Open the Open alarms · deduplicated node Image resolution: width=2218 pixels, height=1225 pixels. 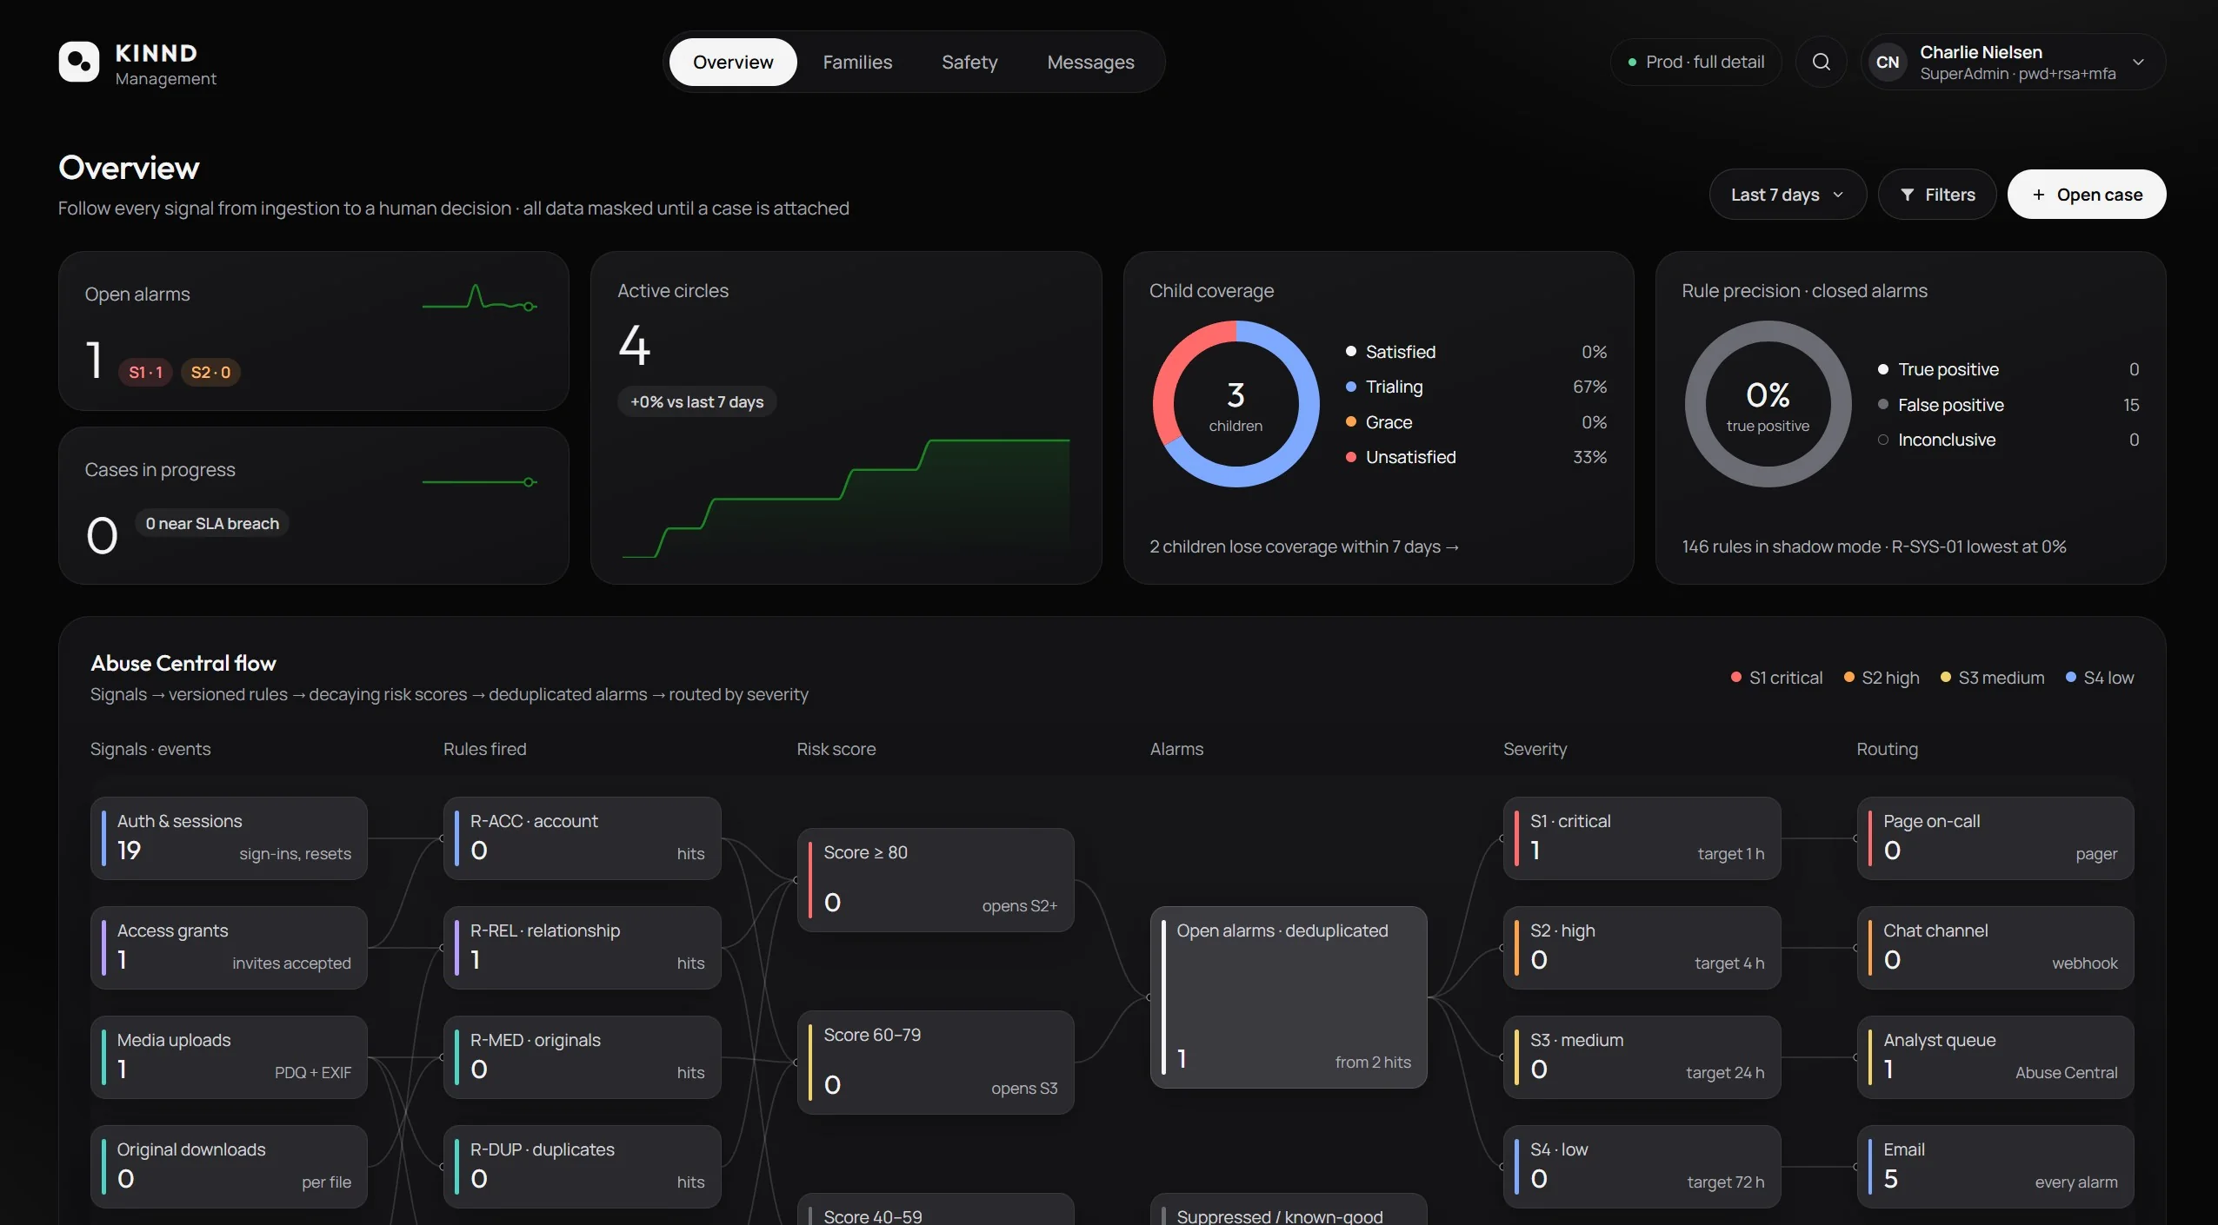point(1289,997)
